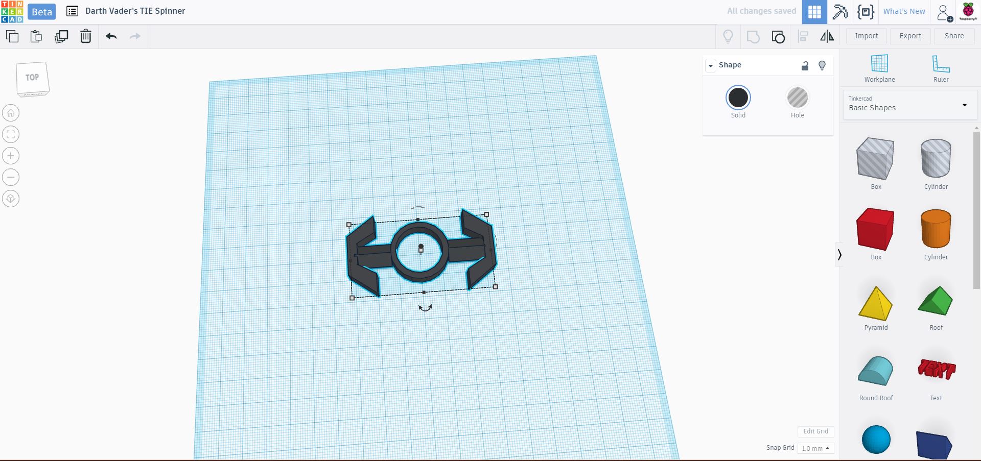
Task: Pick the orange Cylinder shape
Action: [x=936, y=228]
